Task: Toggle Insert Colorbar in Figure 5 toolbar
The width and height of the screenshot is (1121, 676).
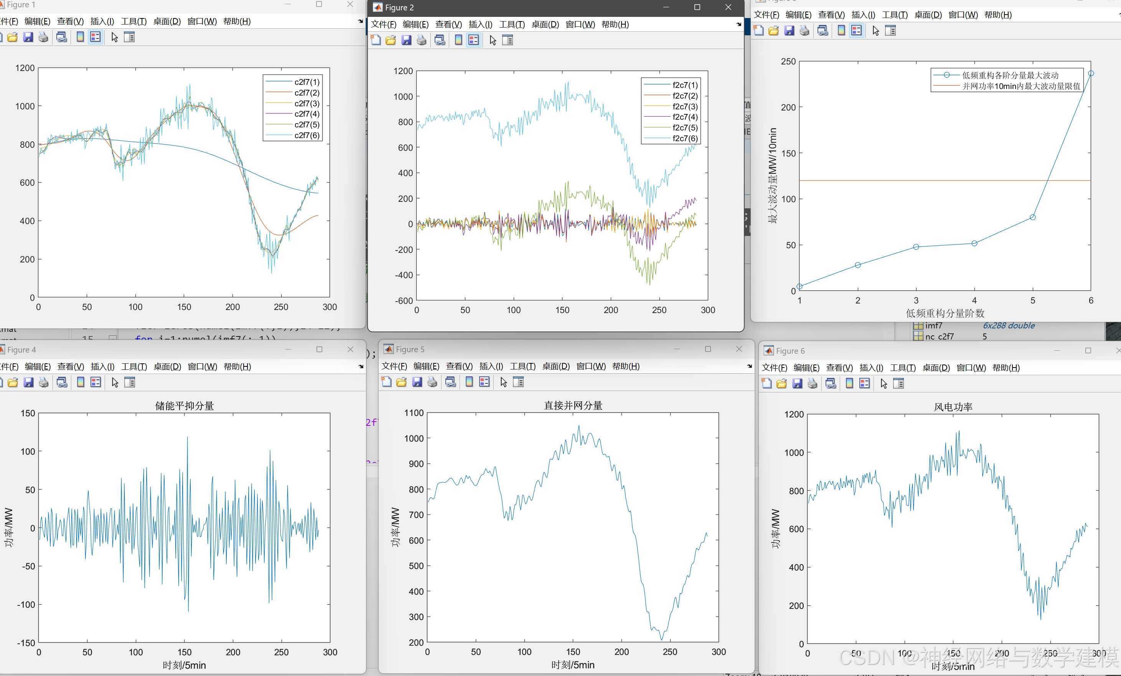Action: click(469, 382)
